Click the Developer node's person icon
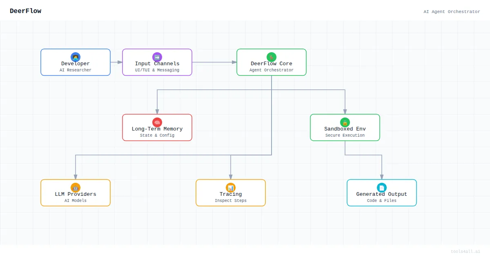Image resolution: width=490 pixels, height=257 pixels. pyautogui.click(x=76, y=57)
